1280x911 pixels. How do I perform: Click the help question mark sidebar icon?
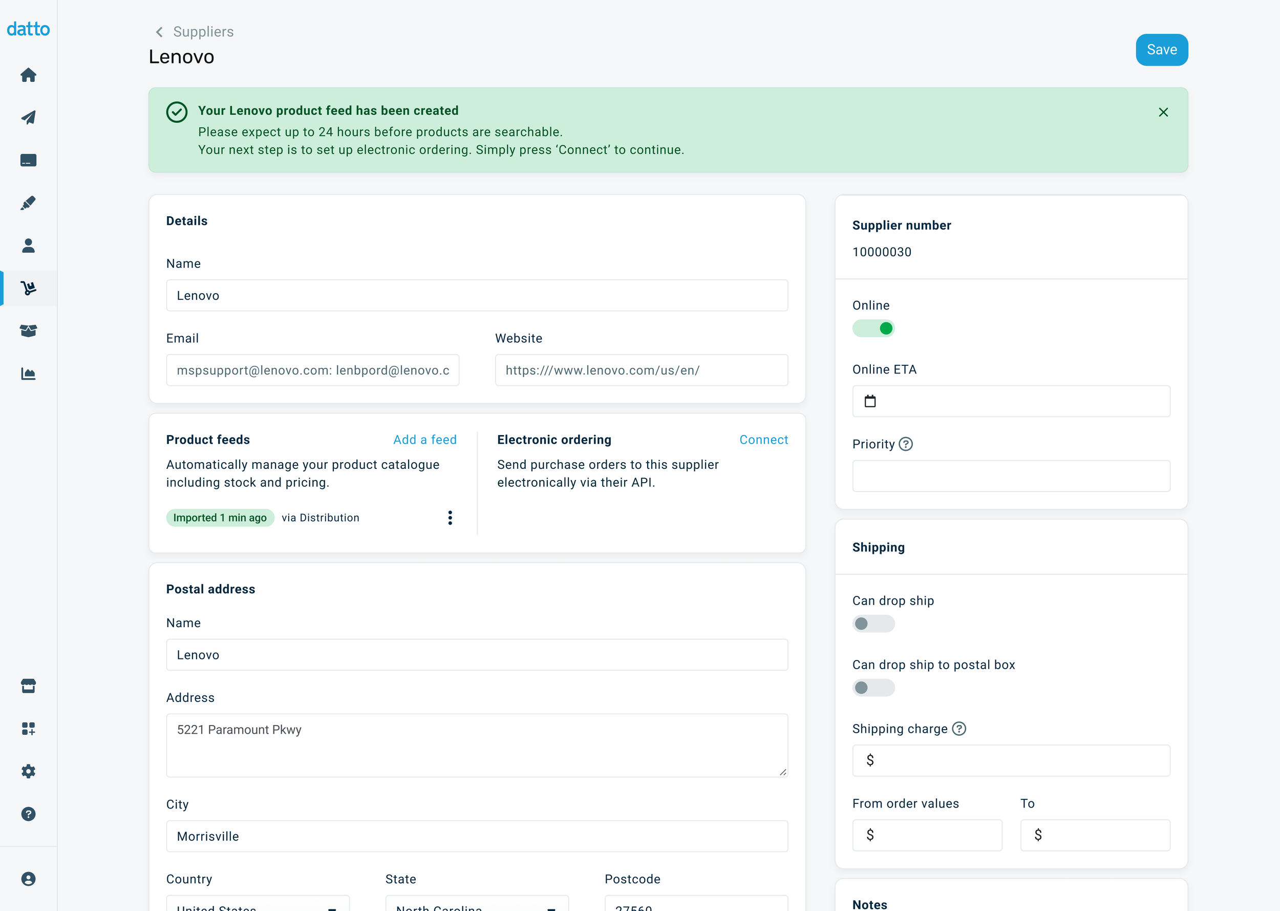pos(28,814)
